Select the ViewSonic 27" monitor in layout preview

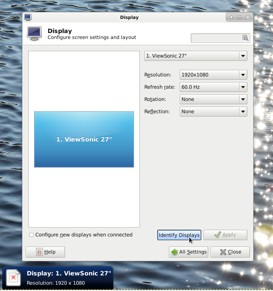84,140
